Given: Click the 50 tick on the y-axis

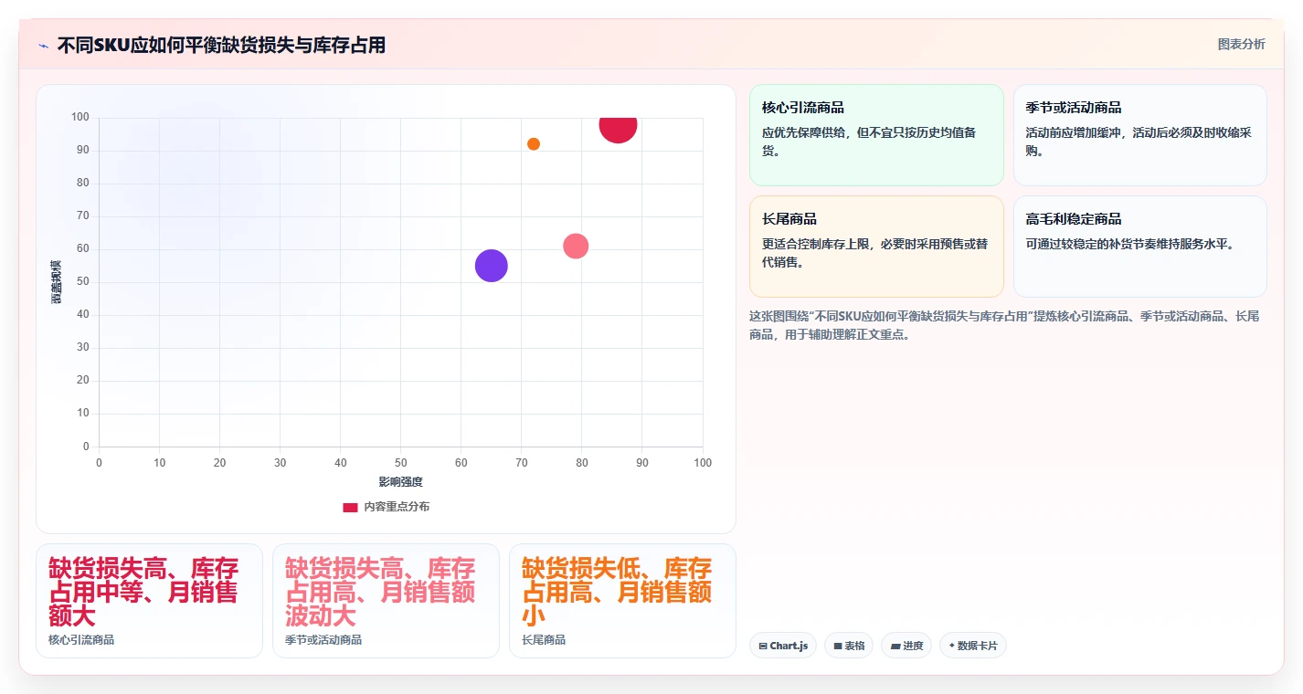Looking at the screenshot, I should click(x=83, y=282).
